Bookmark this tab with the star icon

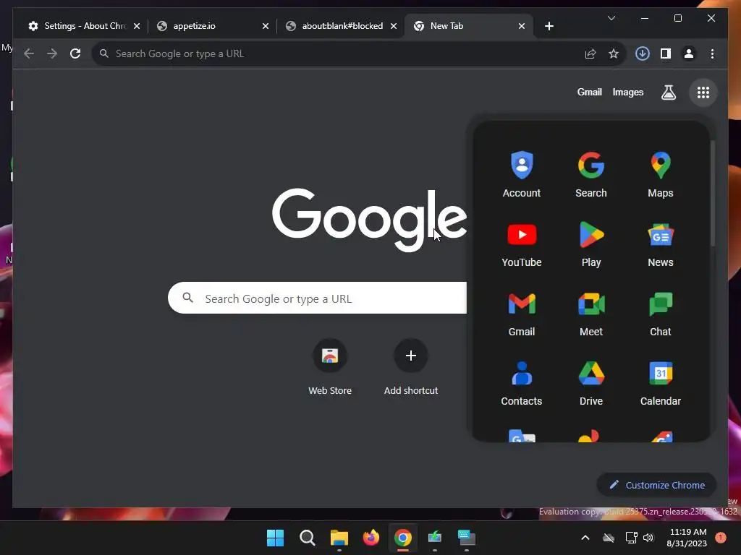tap(614, 53)
